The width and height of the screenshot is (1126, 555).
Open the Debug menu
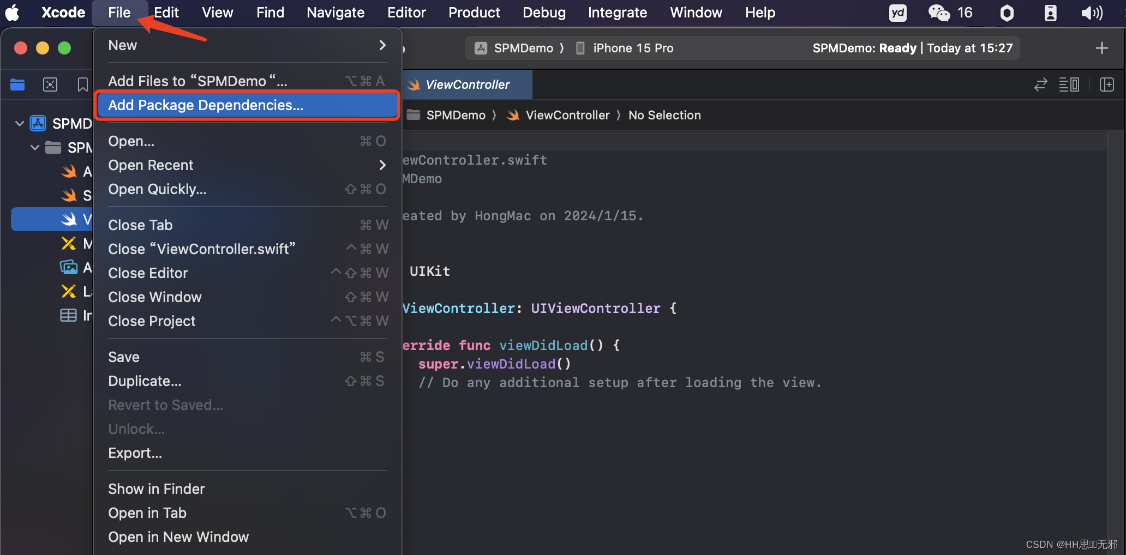tap(544, 12)
